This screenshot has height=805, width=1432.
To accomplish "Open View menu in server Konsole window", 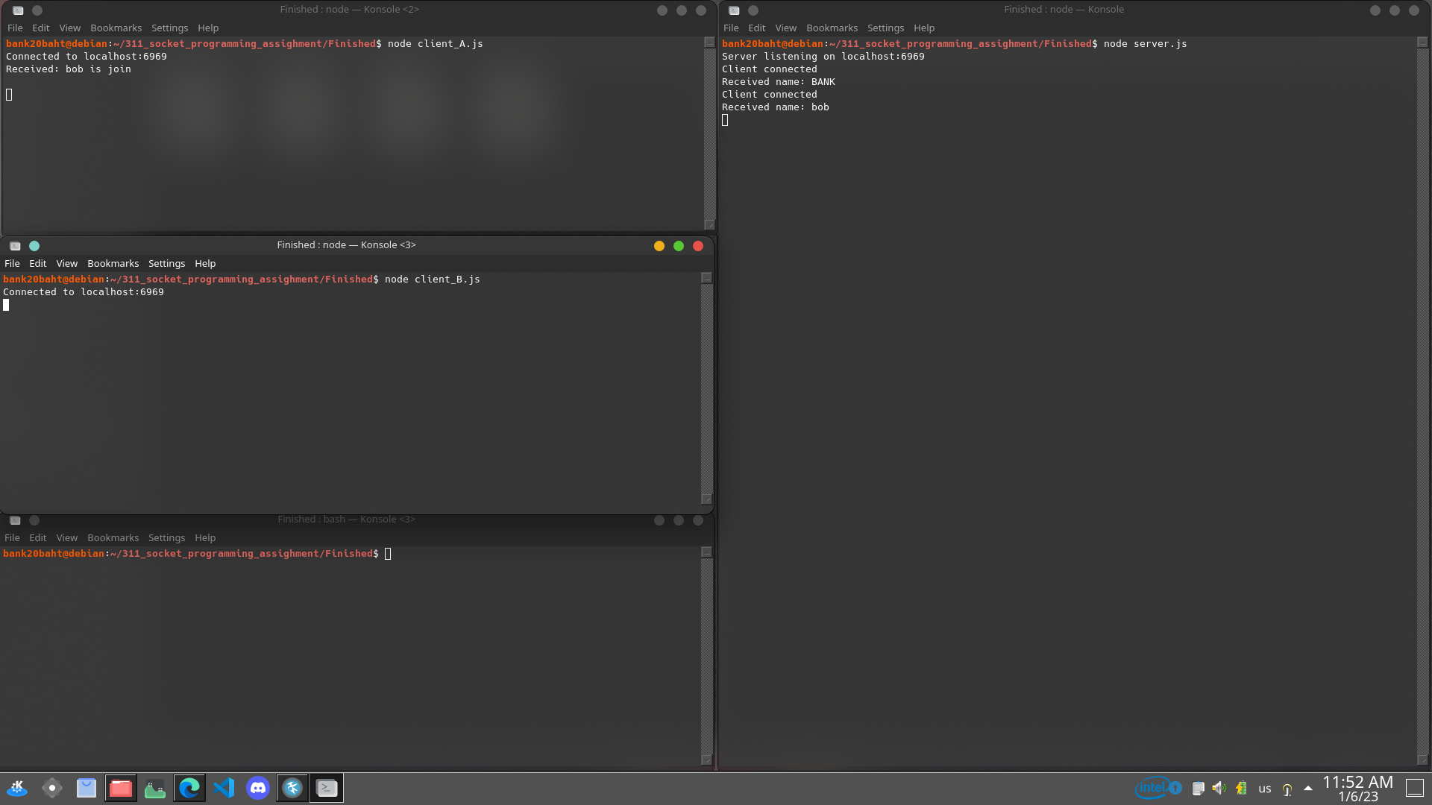I will (785, 28).
